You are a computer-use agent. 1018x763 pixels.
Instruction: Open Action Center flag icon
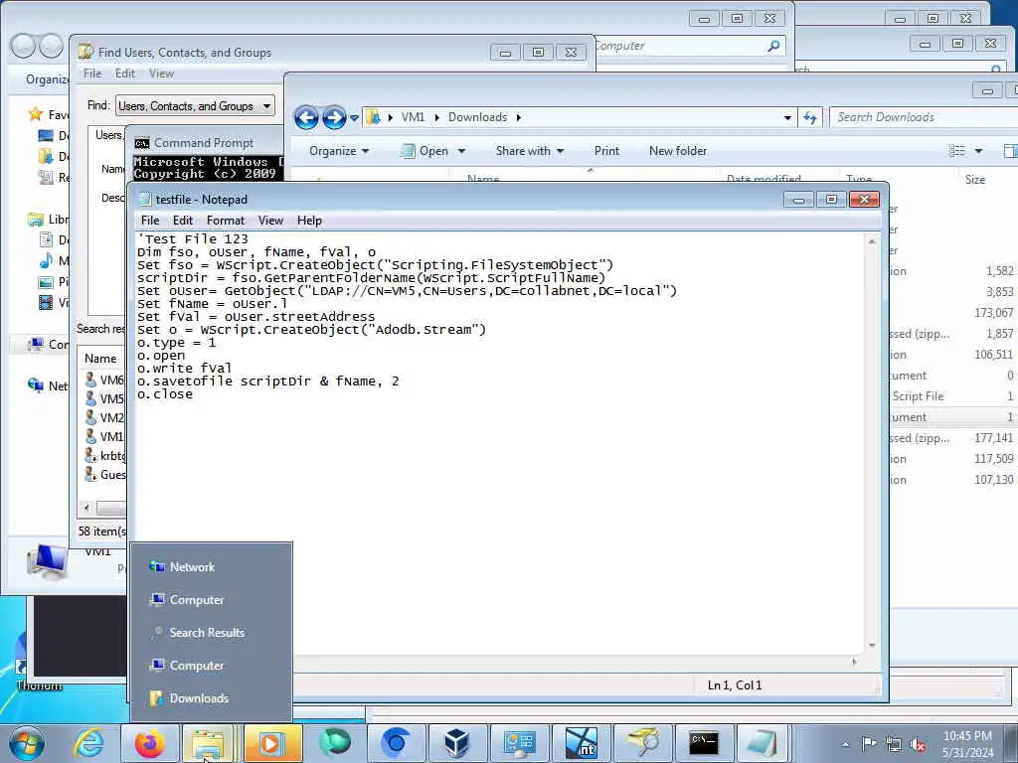click(x=869, y=744)
